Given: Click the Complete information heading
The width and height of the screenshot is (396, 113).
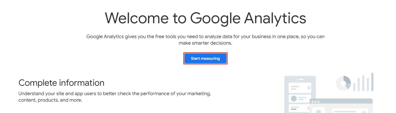Looking at the screenshot, I should (61, 83).
